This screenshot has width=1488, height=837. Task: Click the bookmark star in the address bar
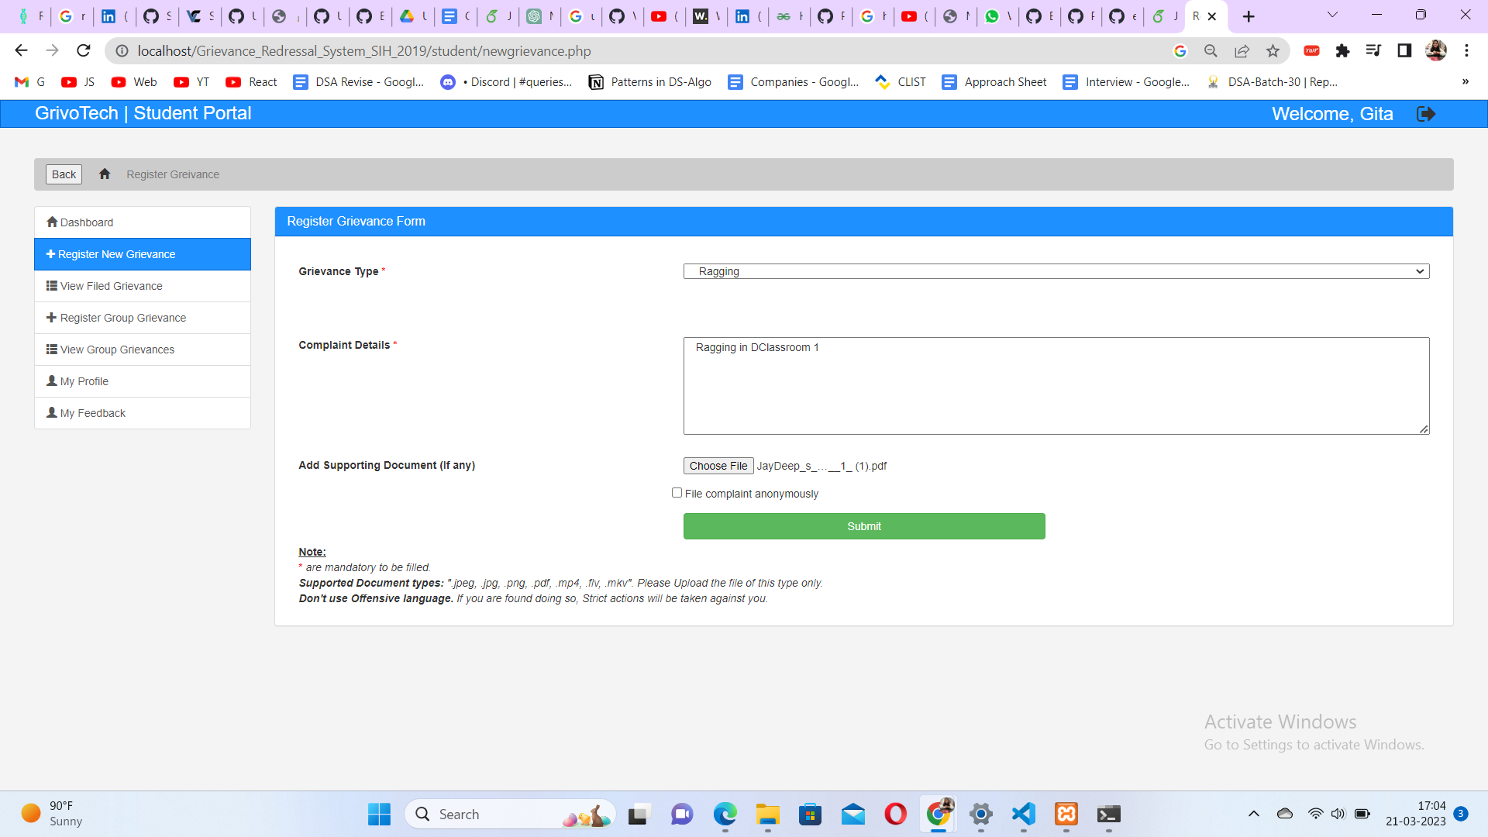(1273, 50)
